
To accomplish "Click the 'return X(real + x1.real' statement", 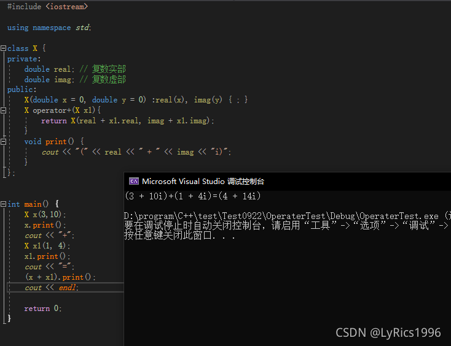I will (128, 121).
